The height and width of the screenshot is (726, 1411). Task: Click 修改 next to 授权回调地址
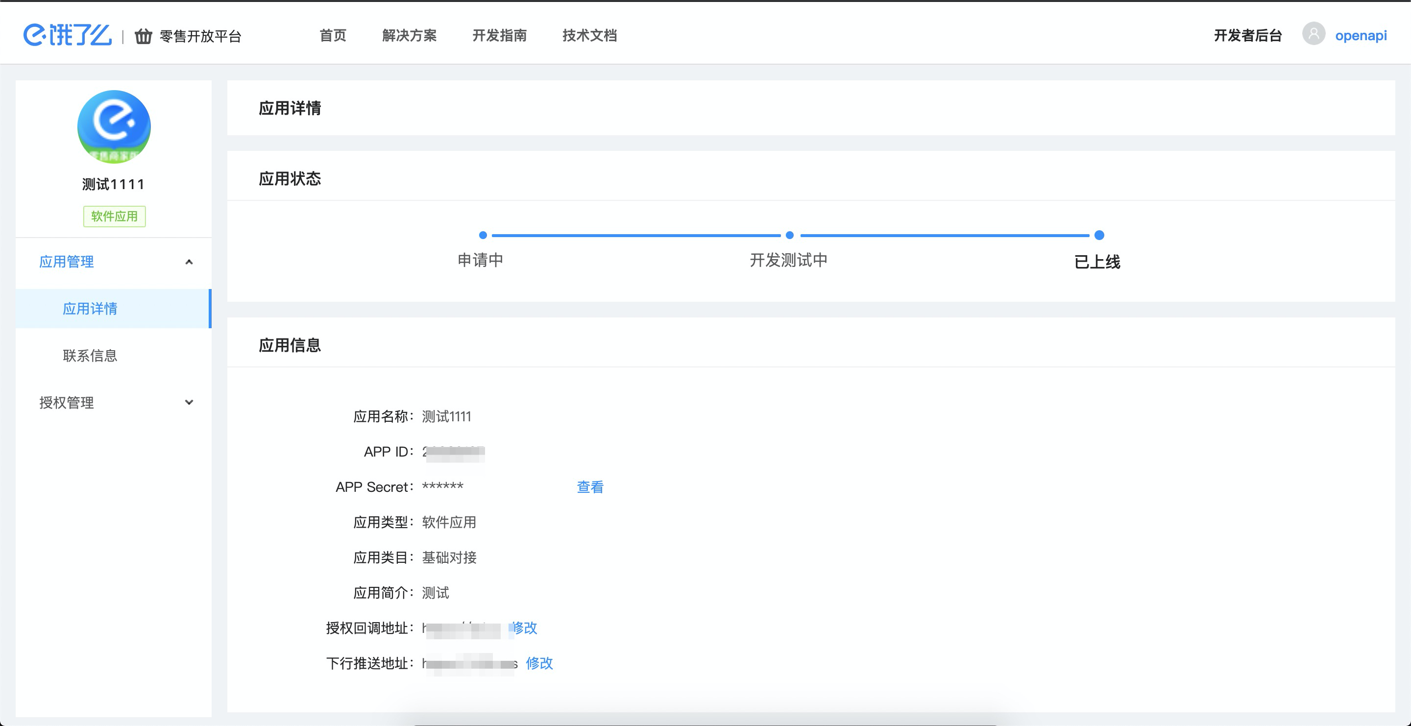coord(525,628)
